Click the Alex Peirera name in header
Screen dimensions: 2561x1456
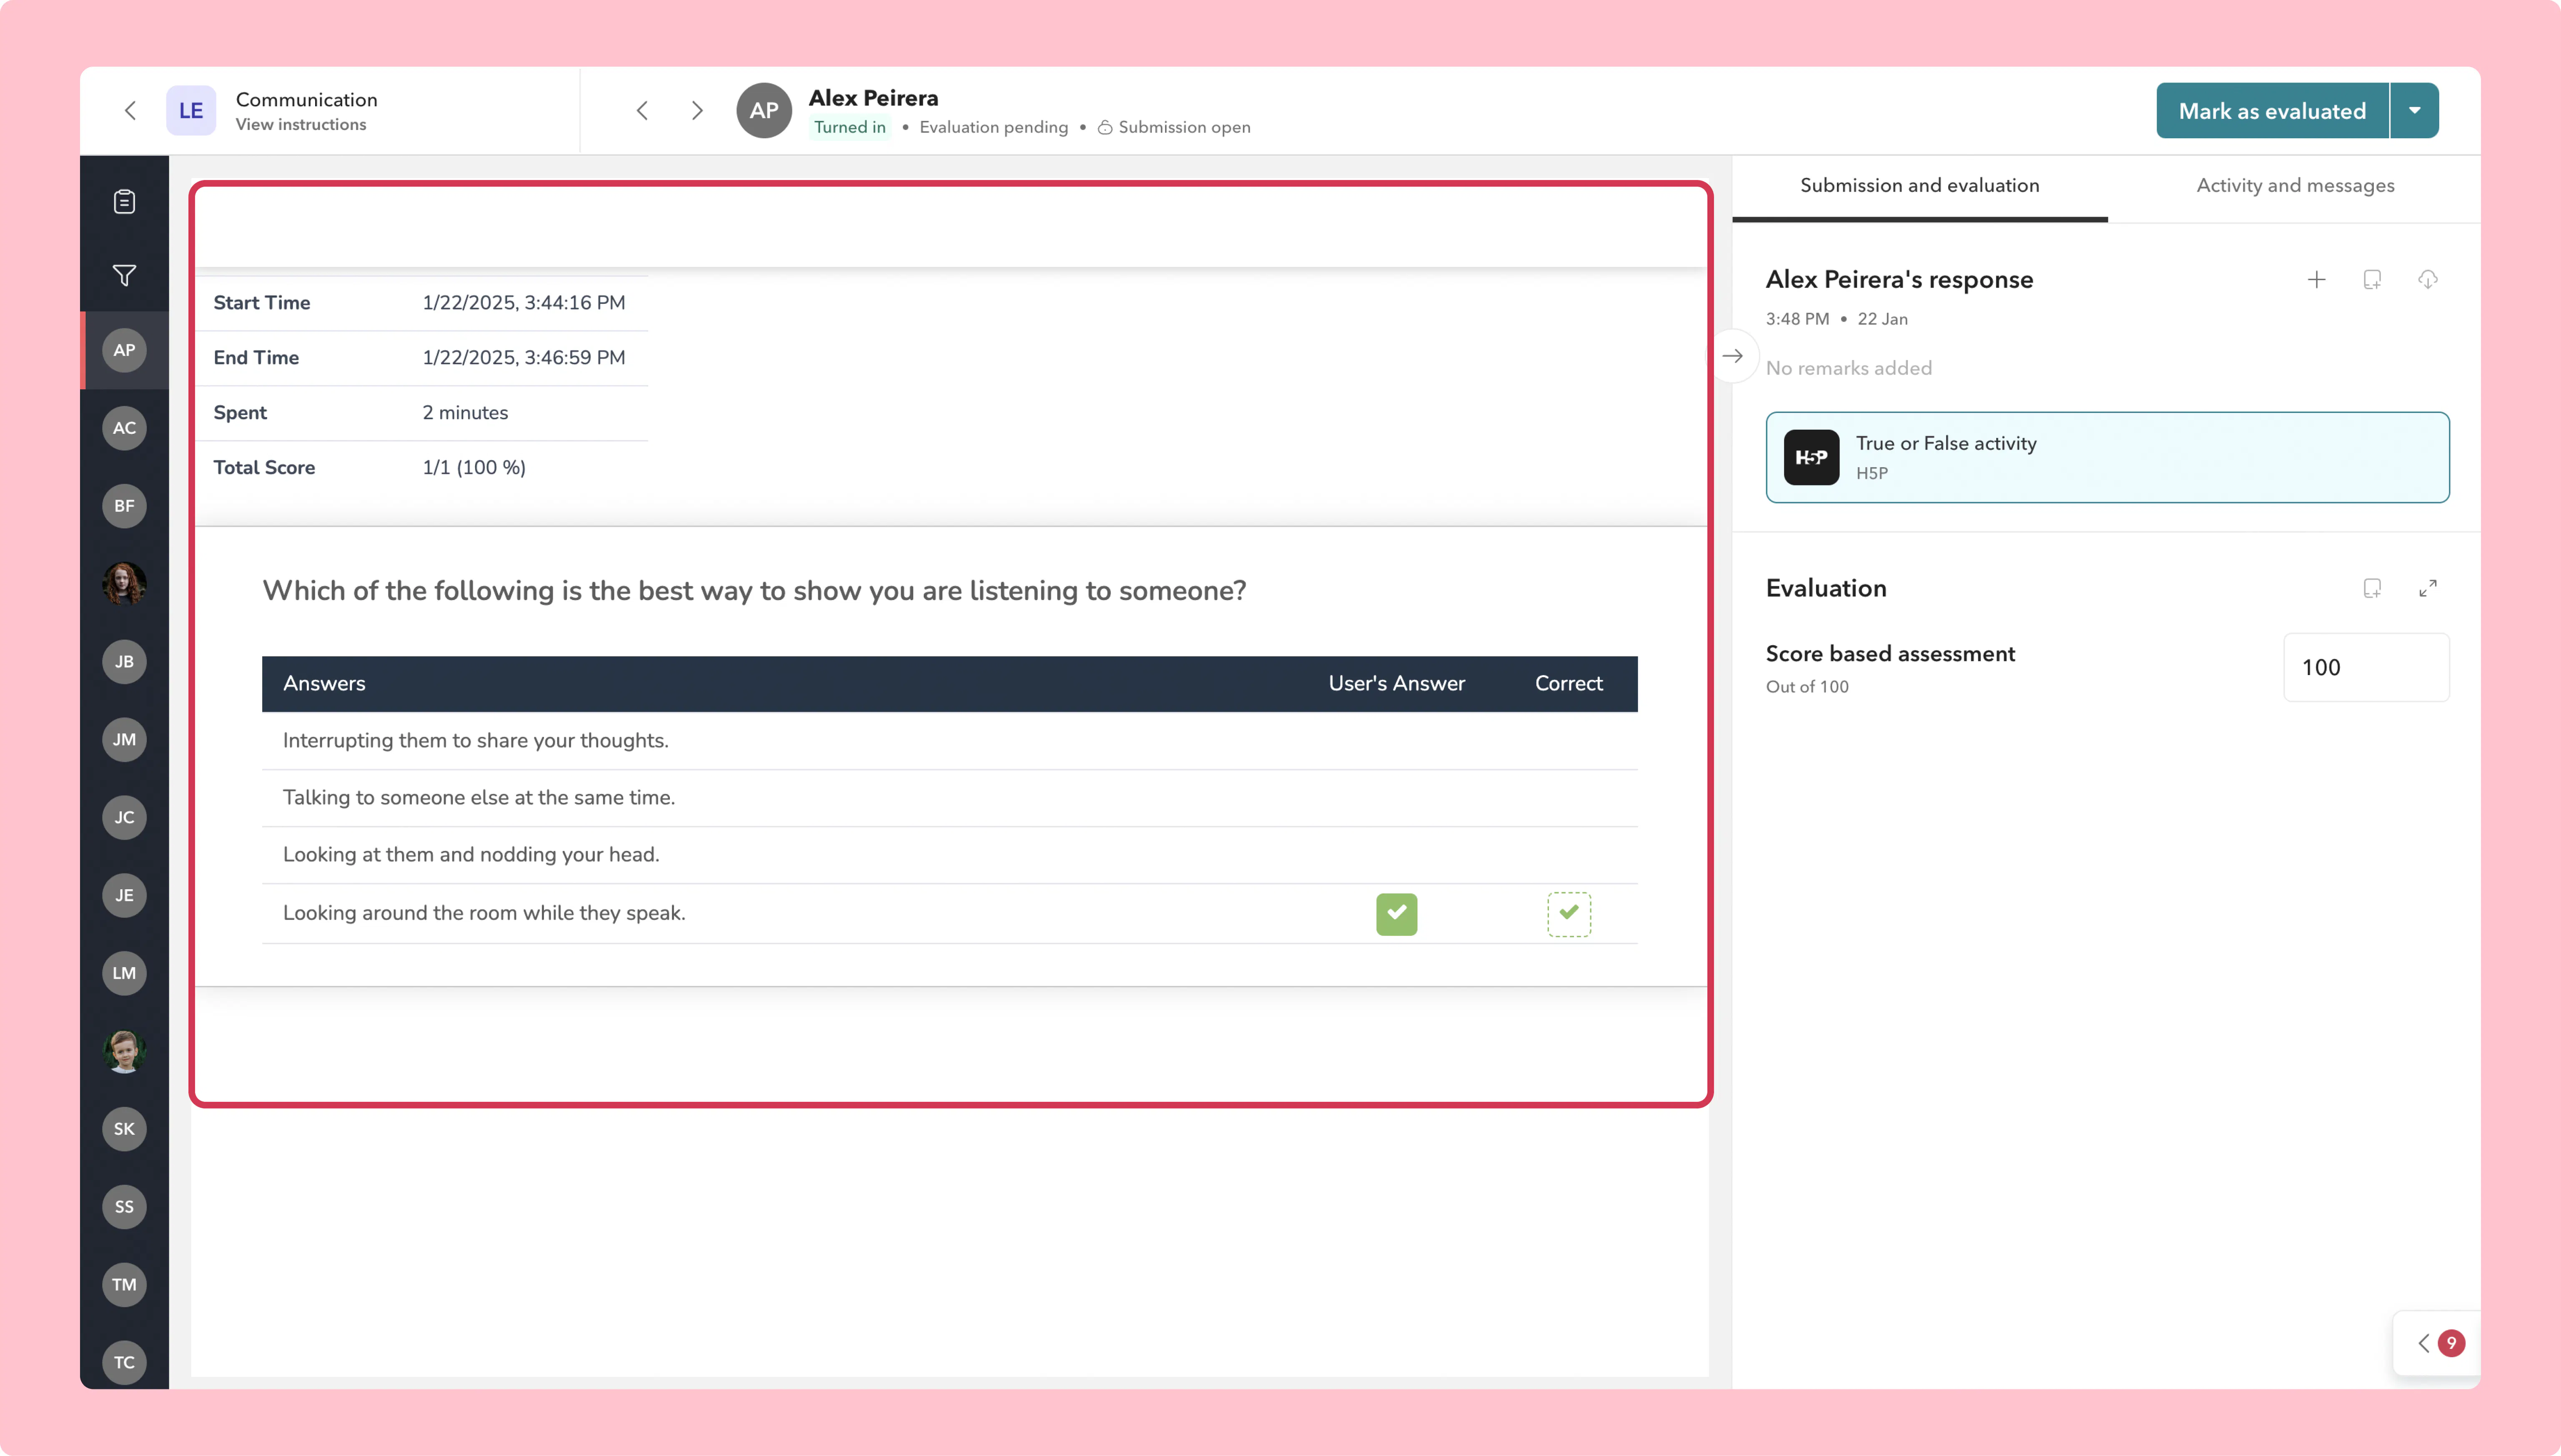[874, 98]
